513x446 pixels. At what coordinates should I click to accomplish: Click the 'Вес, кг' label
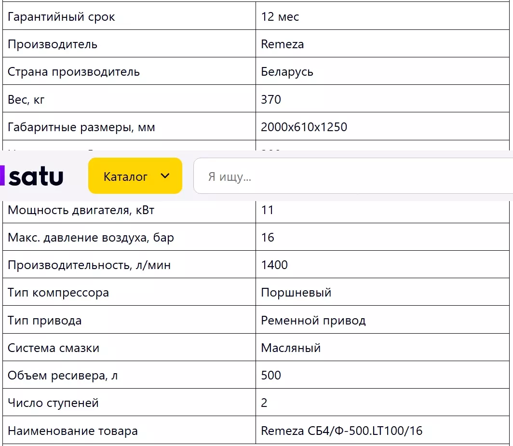click(26, 99)
